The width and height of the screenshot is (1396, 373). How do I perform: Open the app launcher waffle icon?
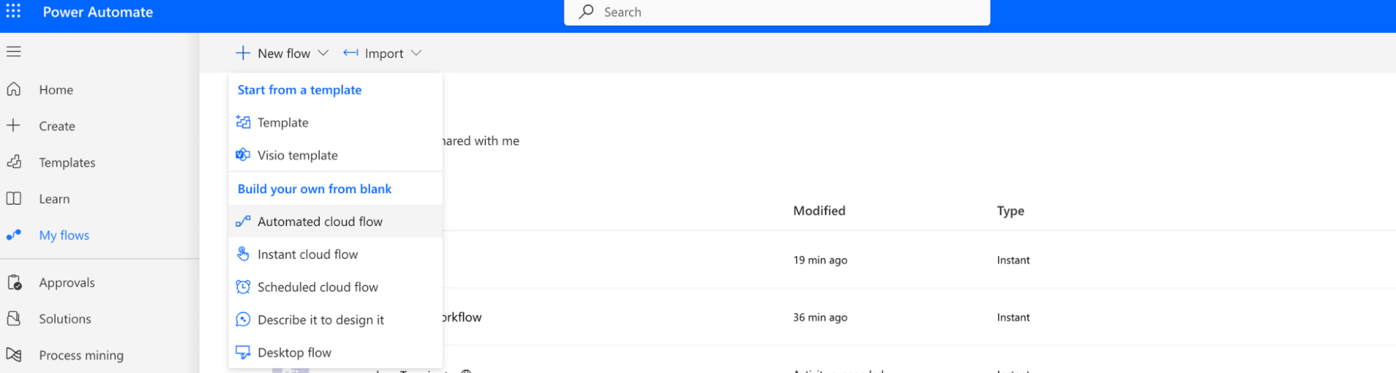click(13, 11)
